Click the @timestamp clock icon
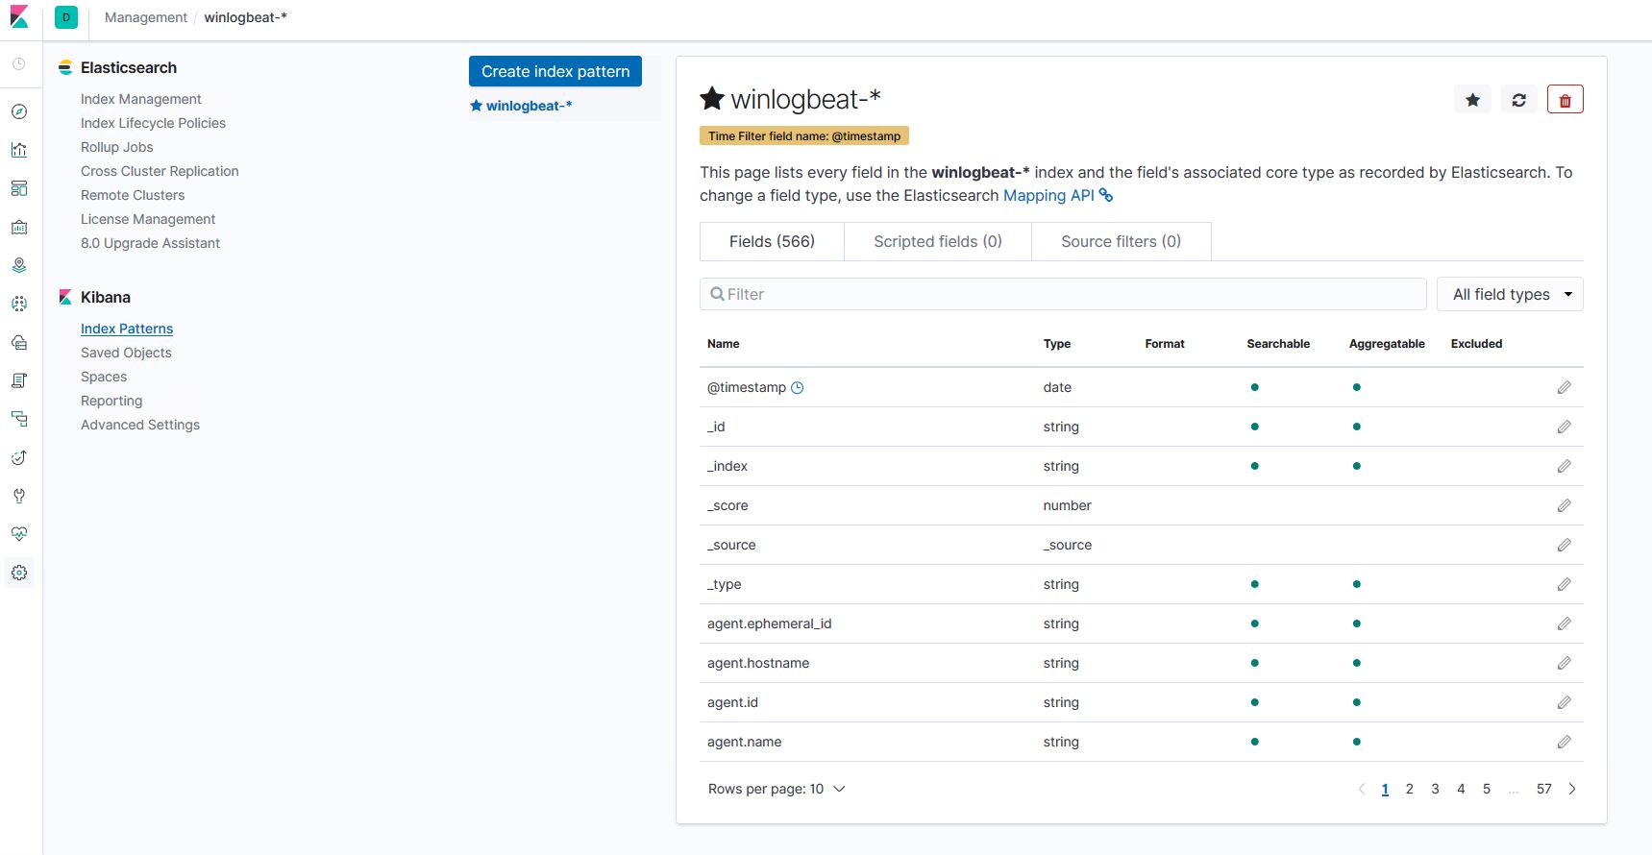 797,387
